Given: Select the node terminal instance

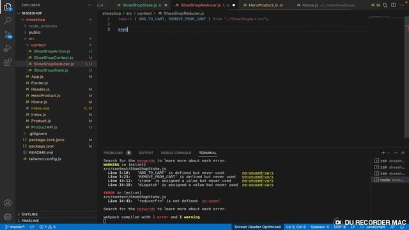Looking at the screenshot, I should tap(389, 180).
